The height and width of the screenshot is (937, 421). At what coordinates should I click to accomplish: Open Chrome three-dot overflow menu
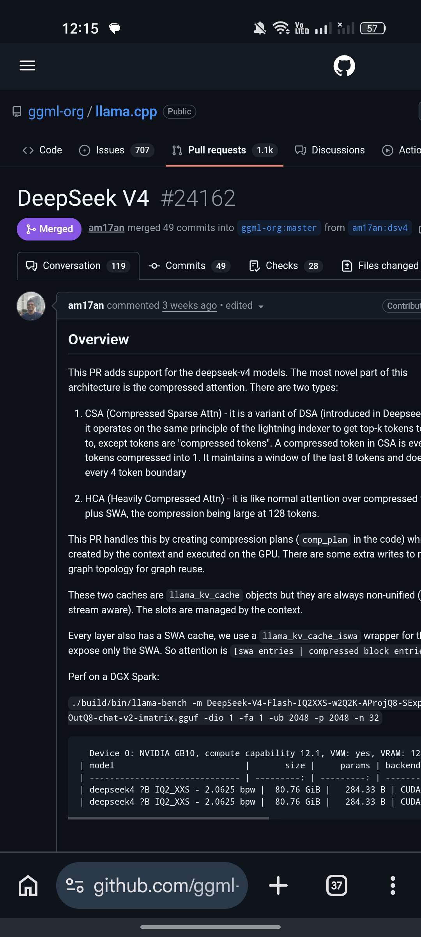(393, 885)
